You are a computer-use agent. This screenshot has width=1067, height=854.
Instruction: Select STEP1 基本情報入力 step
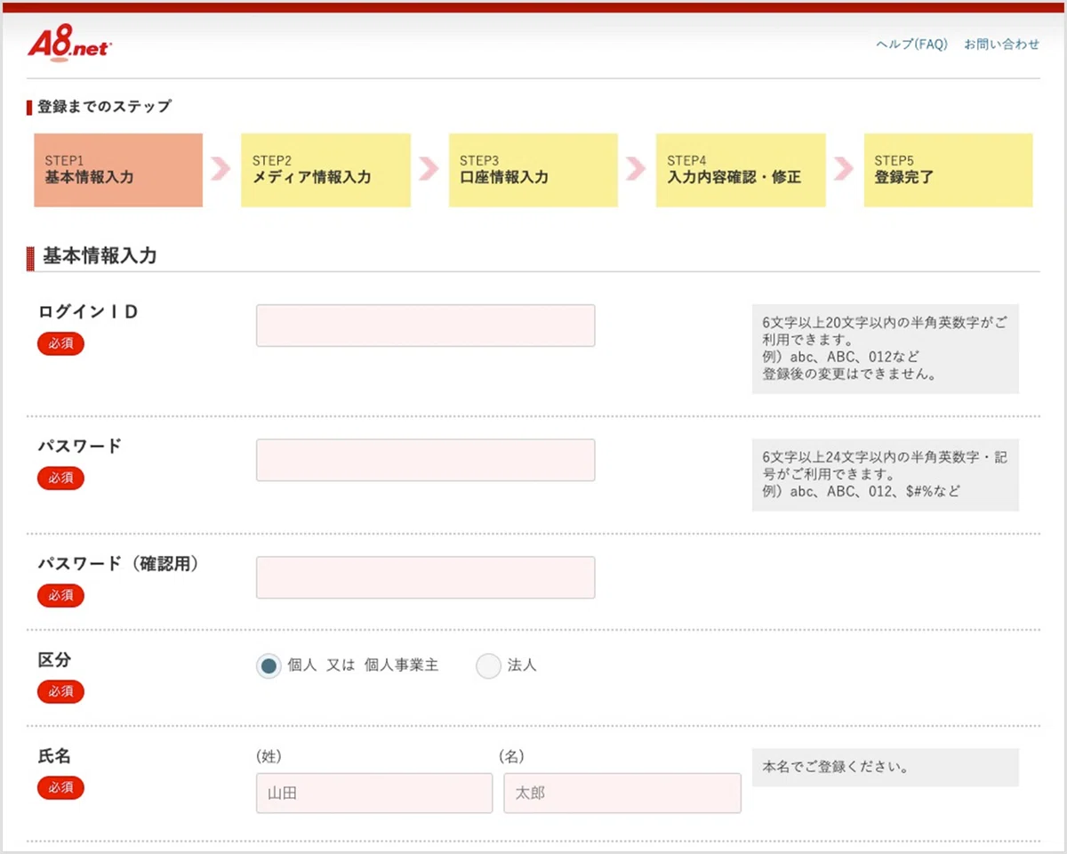pos(118,170)
